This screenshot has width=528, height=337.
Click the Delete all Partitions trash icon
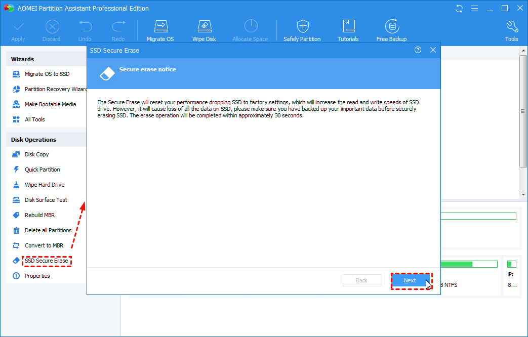point(16,230)
